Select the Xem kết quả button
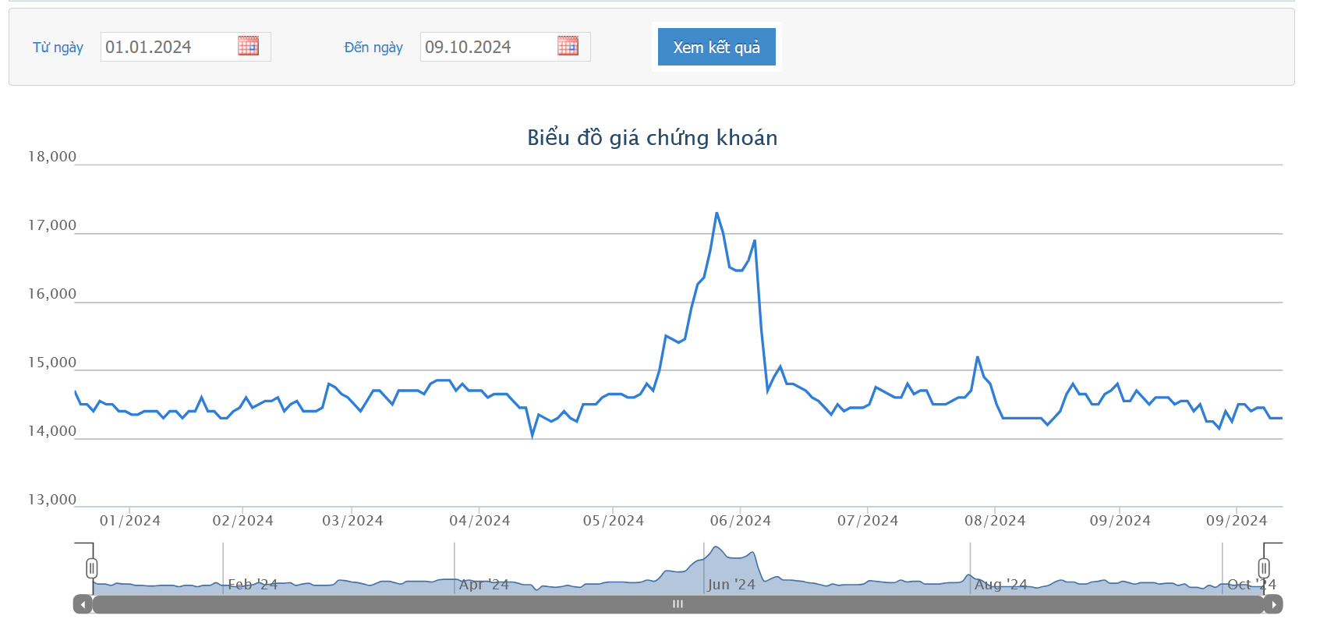 [717, 47]
